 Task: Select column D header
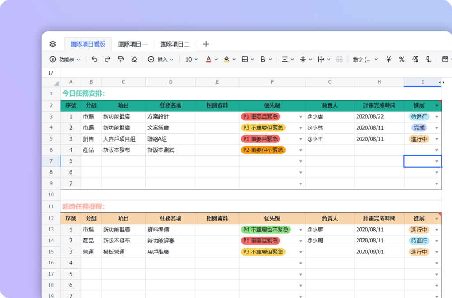coord(171,82)
